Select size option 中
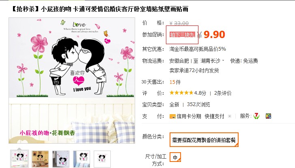 coord(175,157)
